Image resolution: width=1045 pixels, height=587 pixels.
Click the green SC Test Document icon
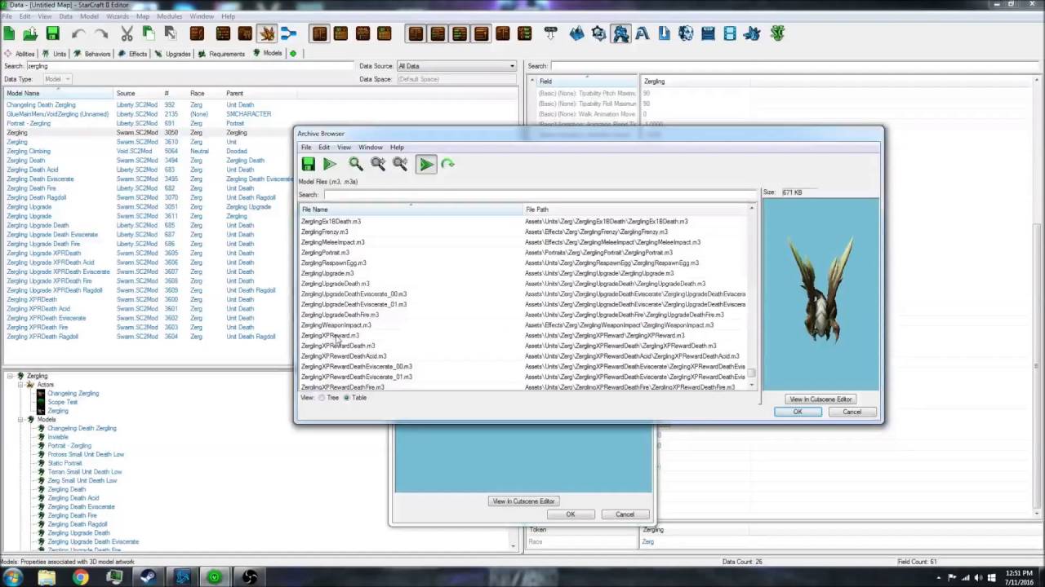click(777, 33)
